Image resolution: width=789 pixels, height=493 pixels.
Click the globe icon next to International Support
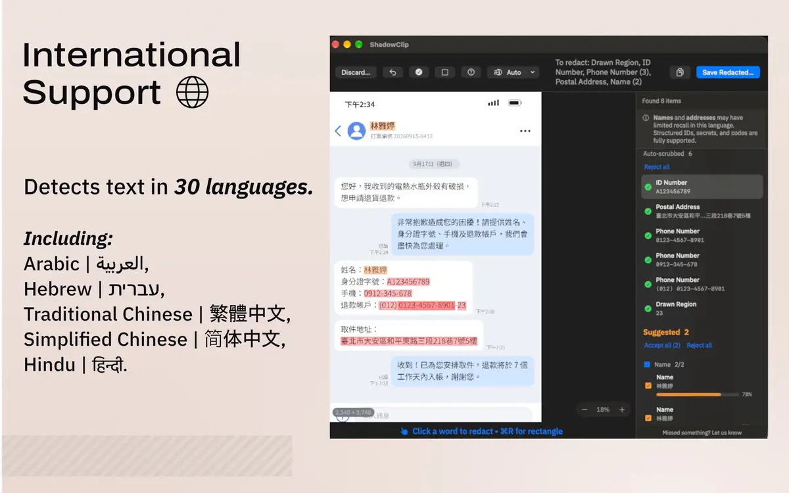(x=192, y=92)
